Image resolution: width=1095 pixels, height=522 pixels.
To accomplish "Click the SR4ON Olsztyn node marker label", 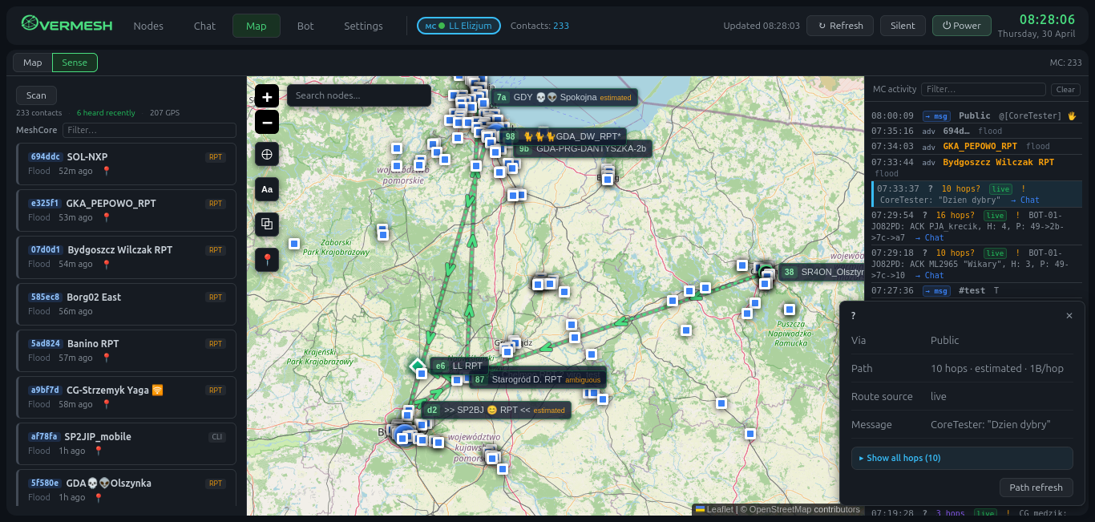I will 822,272.
